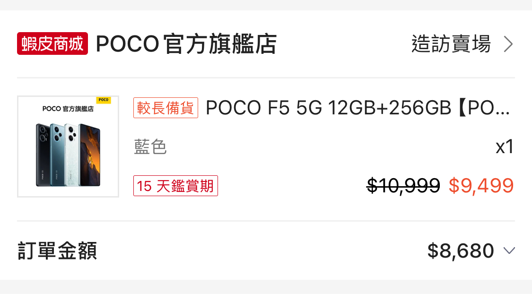
Task: Click the store name text inside the thumbnail
Action: pos(68,109)
